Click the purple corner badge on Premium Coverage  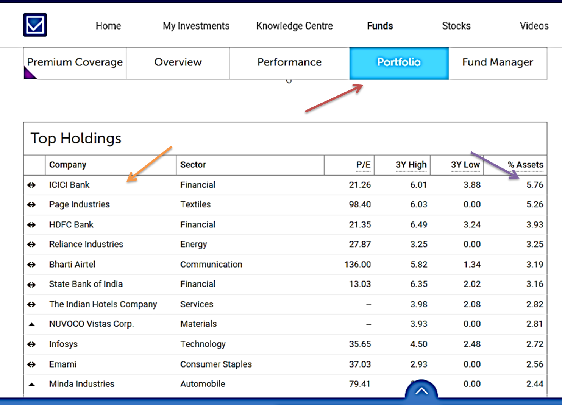pos(29,74)
